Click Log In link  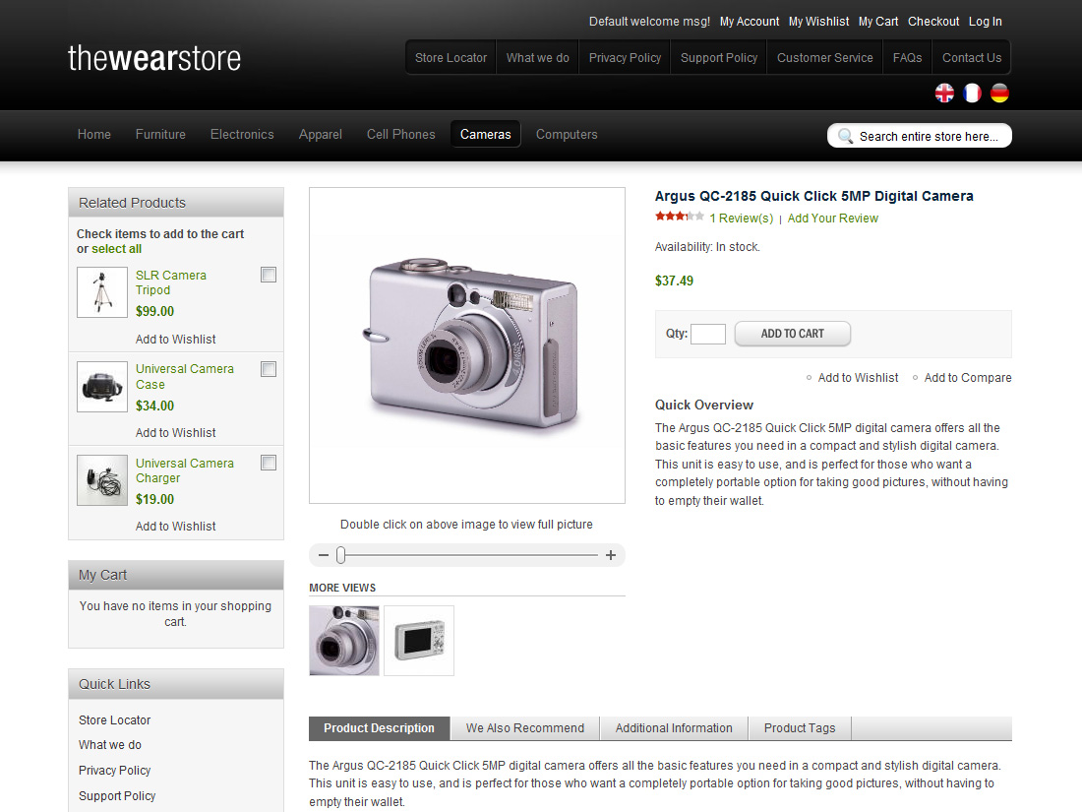[x=985, y=22]
